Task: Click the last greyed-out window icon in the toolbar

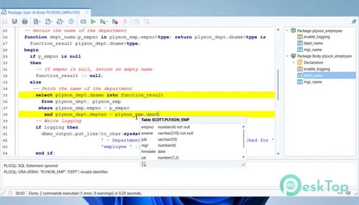Action: (147, 22)
